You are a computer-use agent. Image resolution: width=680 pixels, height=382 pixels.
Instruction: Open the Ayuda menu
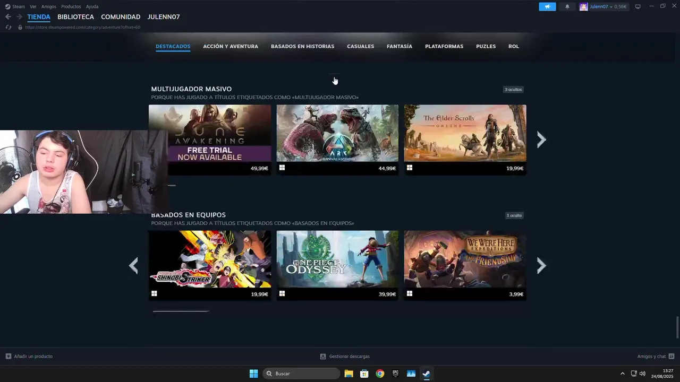click(x=92, y=6)
